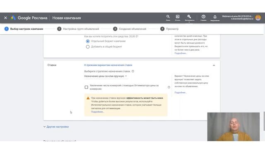The width and height of the screenshot is (265, 149).
Task: Open 'Назначение цены за клик вручную' dropdown
Action: click(x=106, y=76)
